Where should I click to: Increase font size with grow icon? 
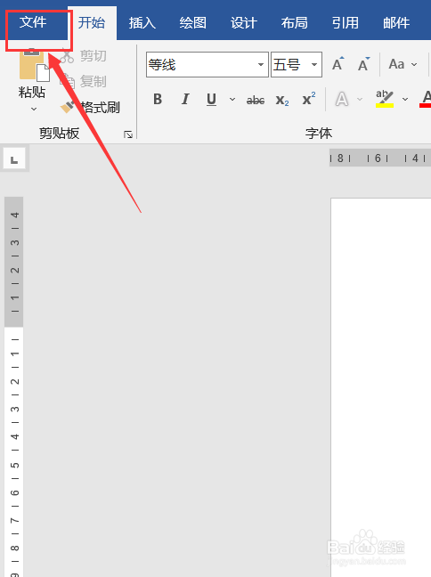click(337, 64)
